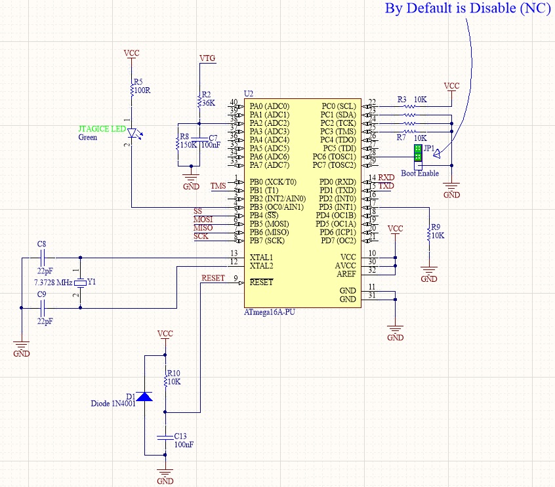Select the TMS net label
This screenshot has height=487, width=555.
tap(218, 186)
